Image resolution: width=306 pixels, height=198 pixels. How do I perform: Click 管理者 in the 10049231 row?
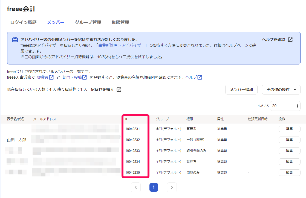point(191,129)
